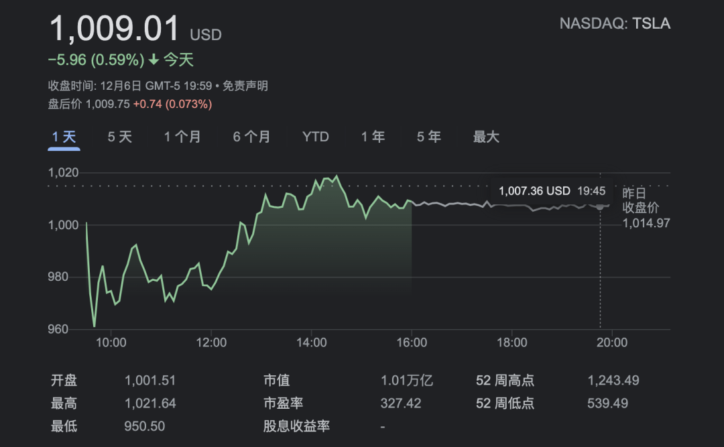Click the 52 周低点 value 539.49
The image size is (724, 447).
(x=607, y=403)
